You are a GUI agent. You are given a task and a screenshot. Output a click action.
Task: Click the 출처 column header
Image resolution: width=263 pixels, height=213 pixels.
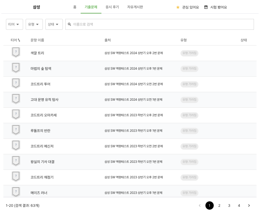(x=108, y=40)
